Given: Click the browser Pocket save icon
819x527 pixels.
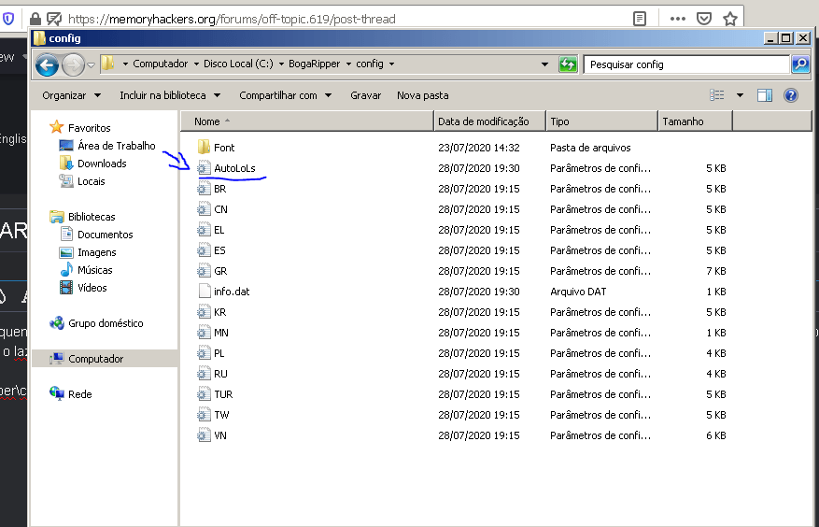Looking at the screenshot, I should point(704,19).
